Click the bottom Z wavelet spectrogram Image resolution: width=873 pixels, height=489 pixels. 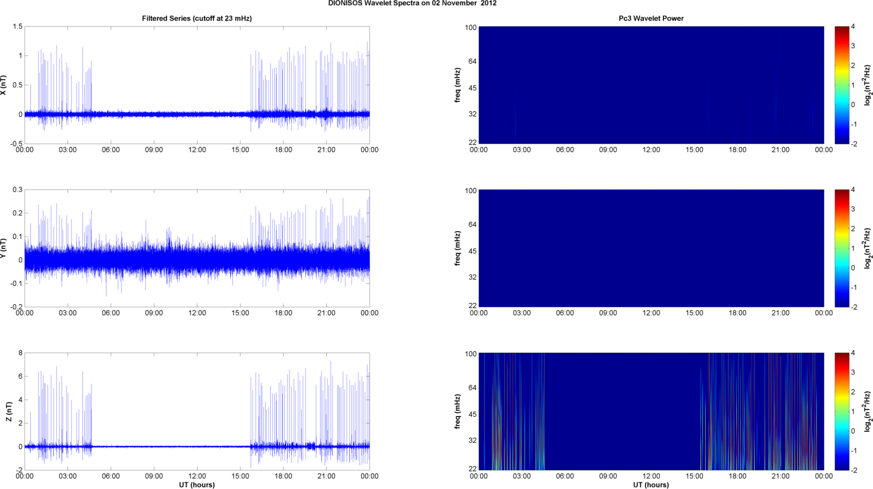click(x=651, y=411)
